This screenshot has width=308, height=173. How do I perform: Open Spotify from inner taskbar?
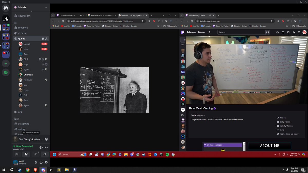[x=167, y=155]
